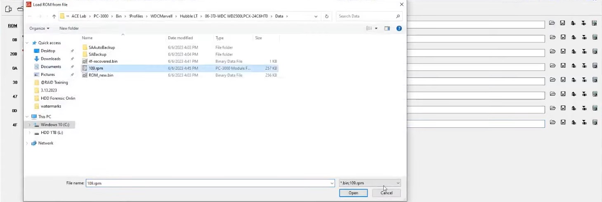Open the file type filter combo box

(370, 183)
